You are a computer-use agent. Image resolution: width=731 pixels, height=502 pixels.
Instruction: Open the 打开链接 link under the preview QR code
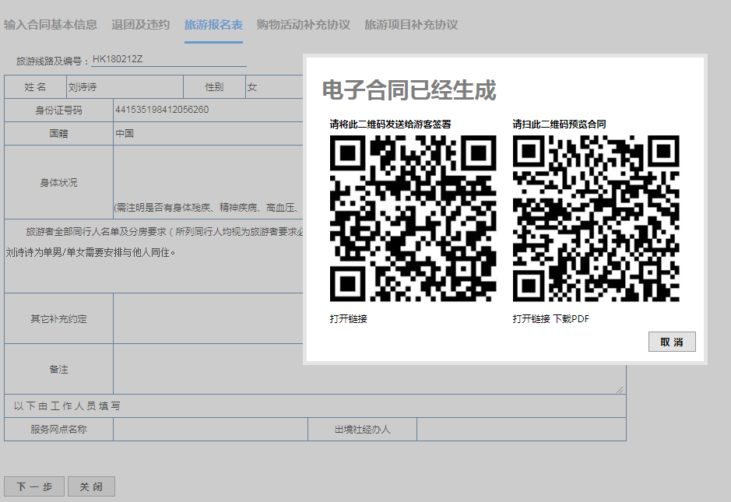pyautogui.click(x=532, y=319)
